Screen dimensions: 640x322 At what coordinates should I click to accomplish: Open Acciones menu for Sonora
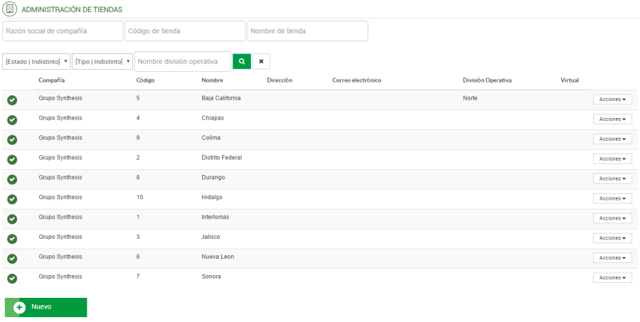[612, 277]
